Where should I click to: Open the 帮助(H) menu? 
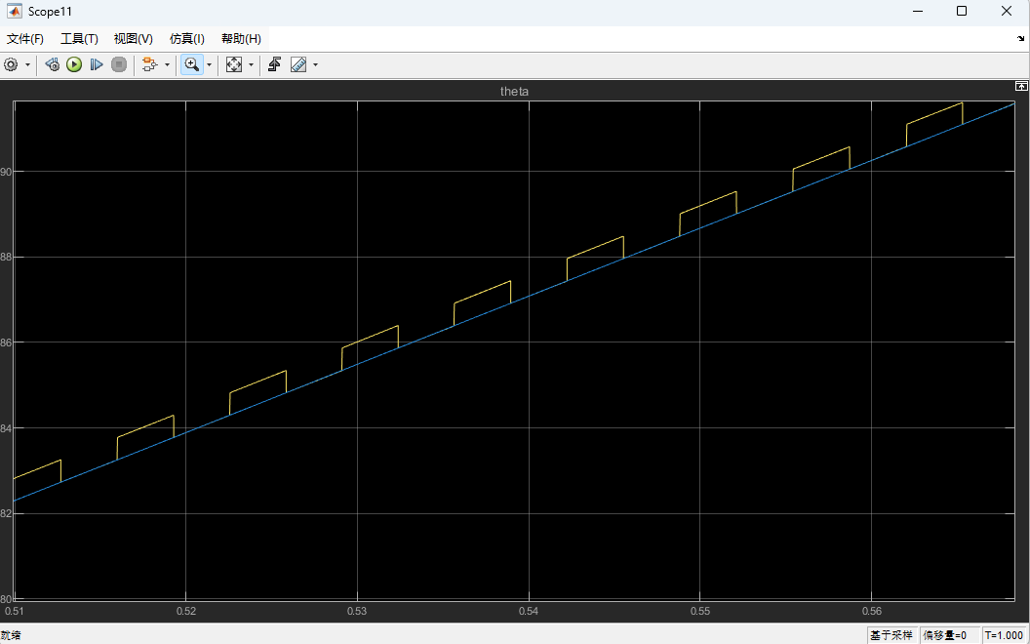241,39
